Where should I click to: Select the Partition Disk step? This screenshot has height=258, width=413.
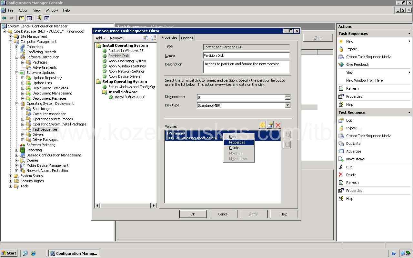point(118,56)
